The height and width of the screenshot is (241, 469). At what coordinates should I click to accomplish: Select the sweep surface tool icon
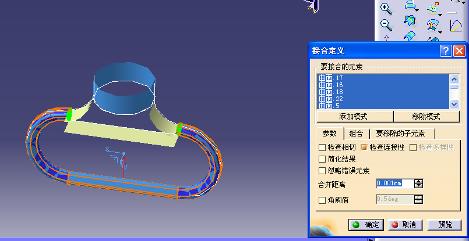coord(410,6)
